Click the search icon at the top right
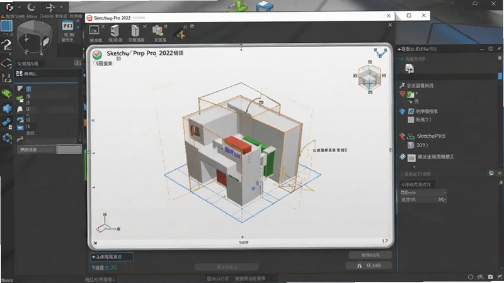 pos(475,4)
